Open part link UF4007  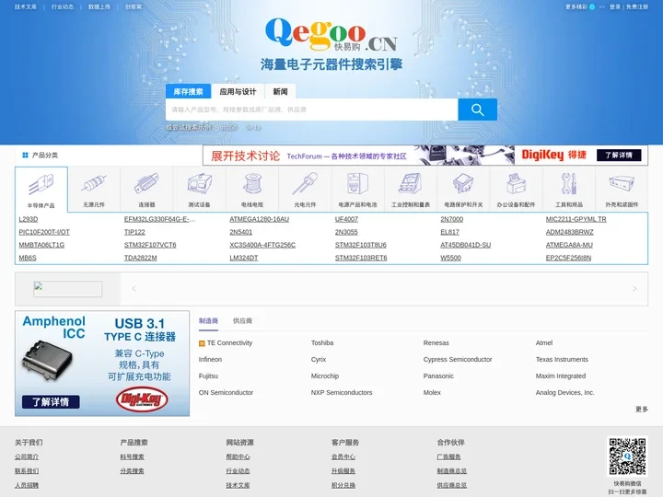tap(346, 219)
